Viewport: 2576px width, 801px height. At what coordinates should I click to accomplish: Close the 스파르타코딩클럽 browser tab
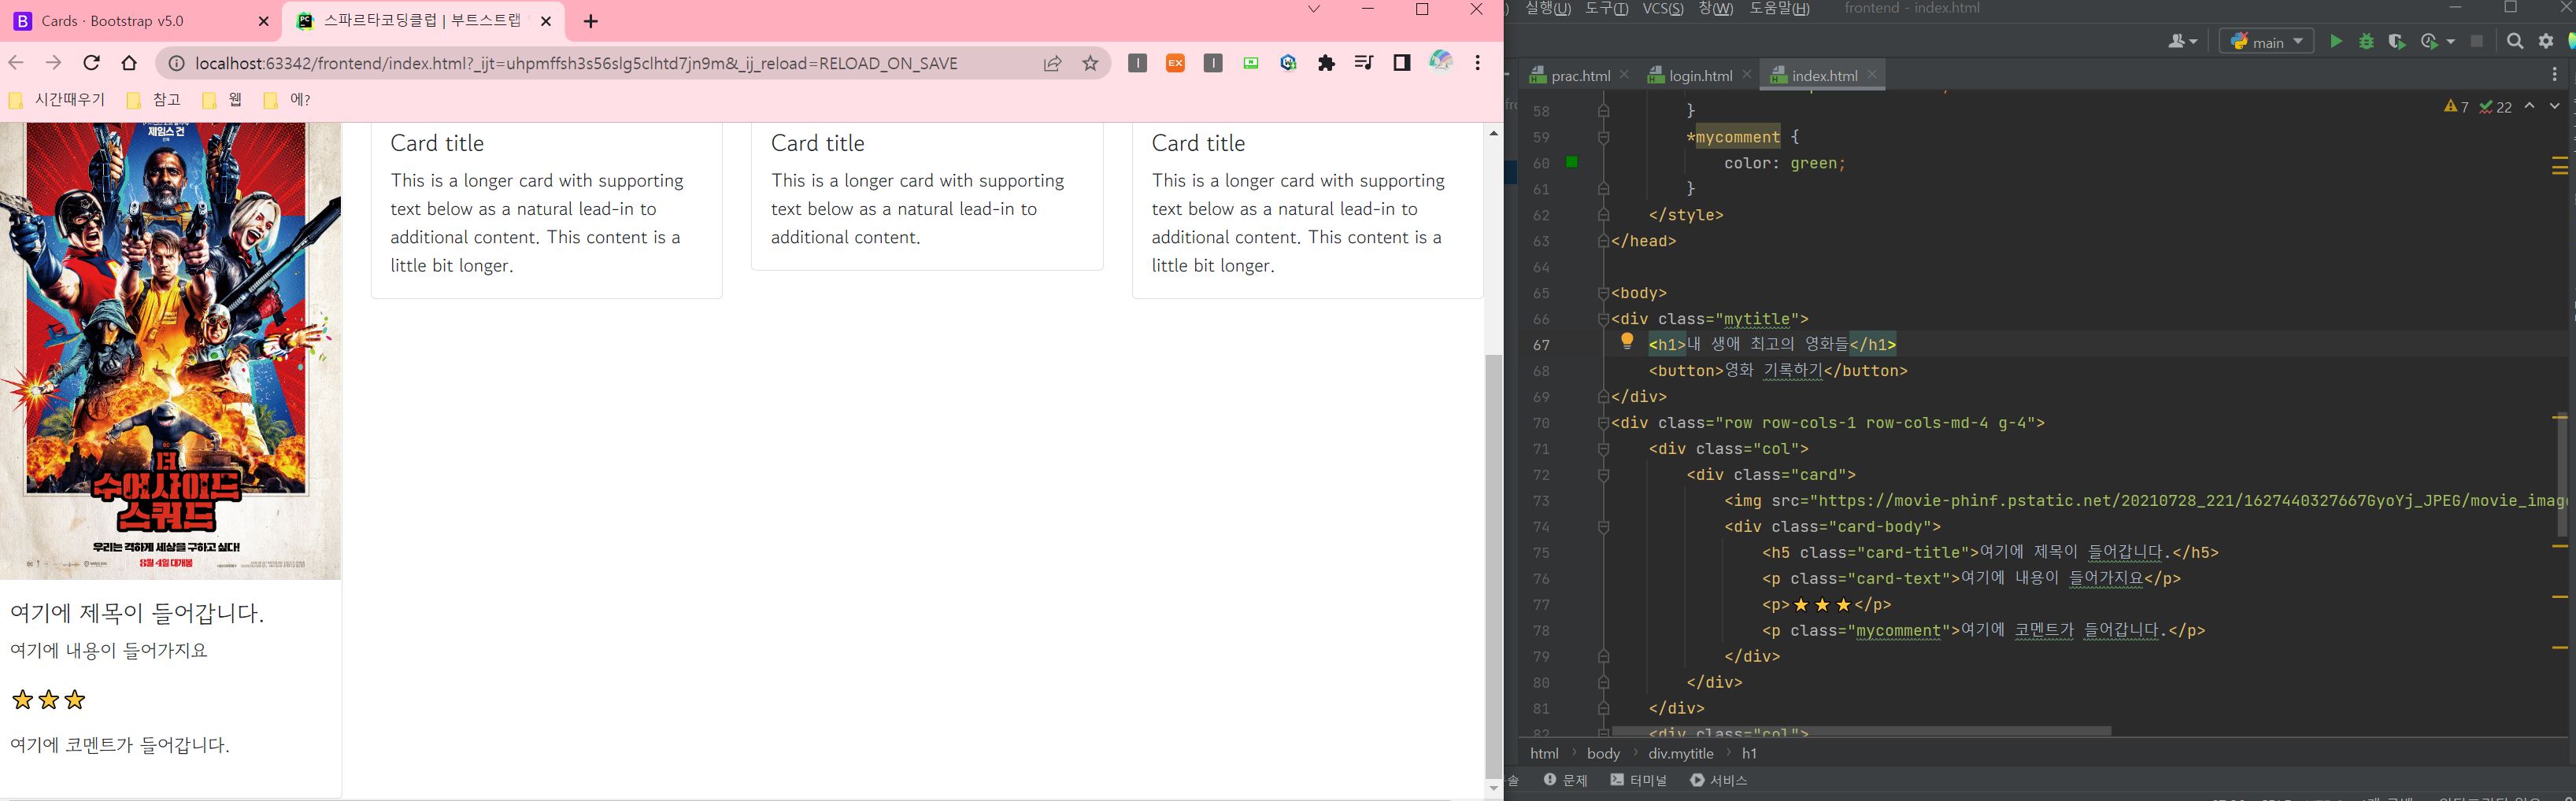pyautogui.click(x=546, y=21)
